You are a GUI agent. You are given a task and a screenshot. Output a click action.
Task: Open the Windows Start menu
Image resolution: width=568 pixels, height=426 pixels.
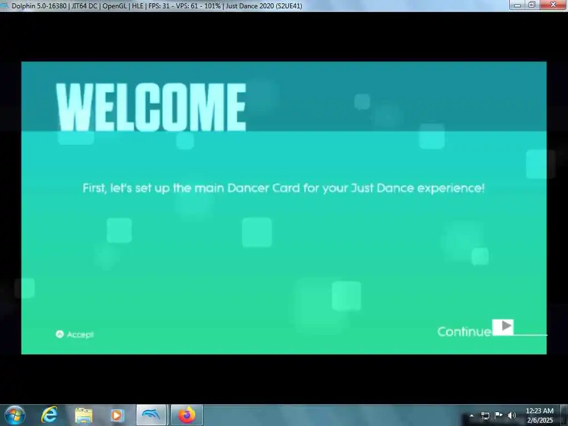15,415
